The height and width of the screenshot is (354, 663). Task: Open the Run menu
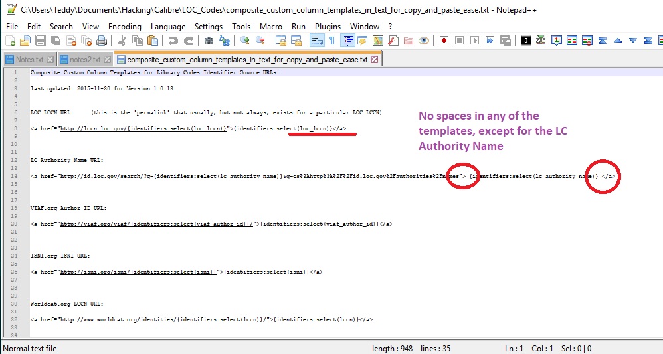298,26
